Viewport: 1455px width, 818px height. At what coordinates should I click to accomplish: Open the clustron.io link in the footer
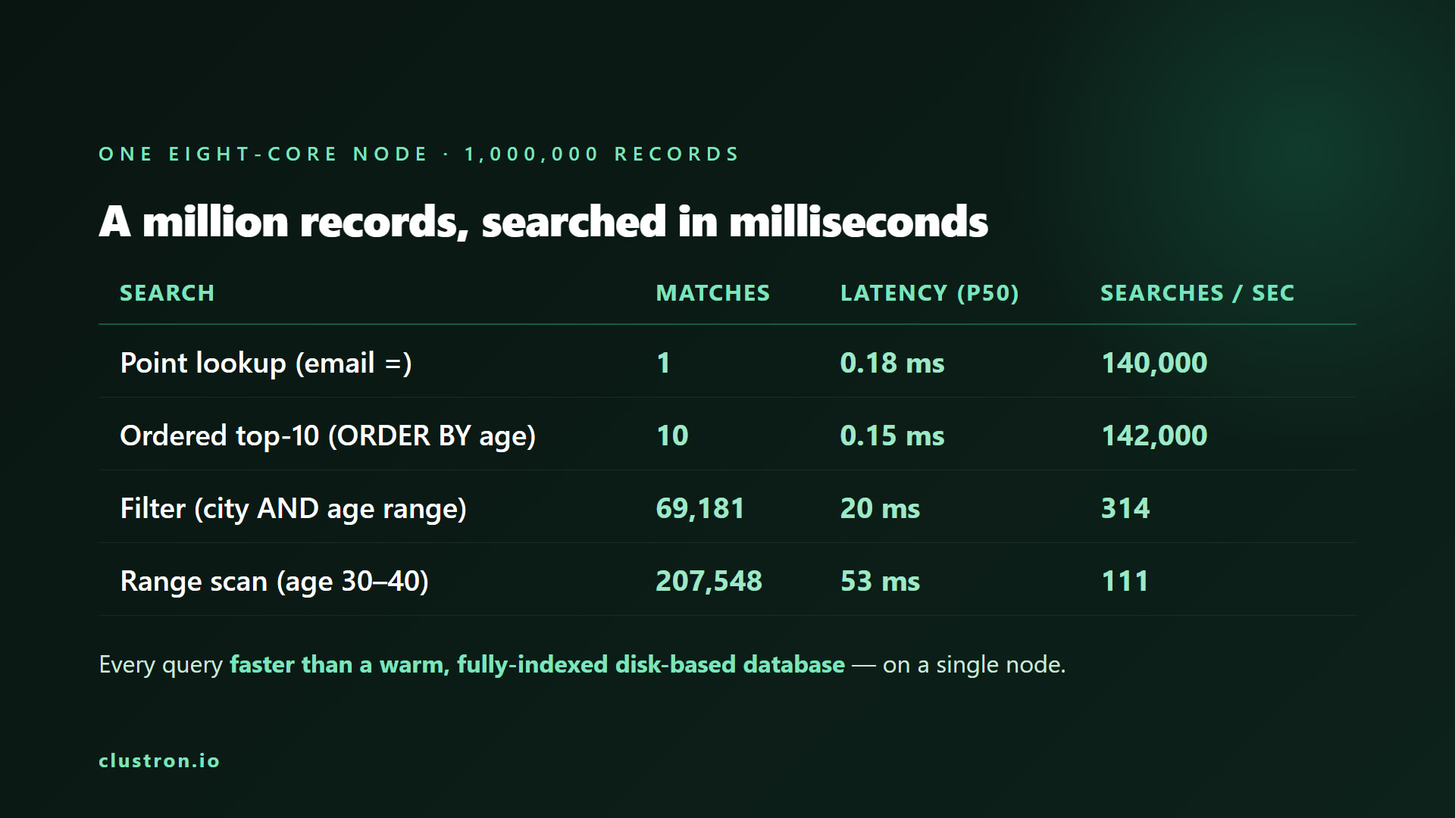click(x=159, y=761)
